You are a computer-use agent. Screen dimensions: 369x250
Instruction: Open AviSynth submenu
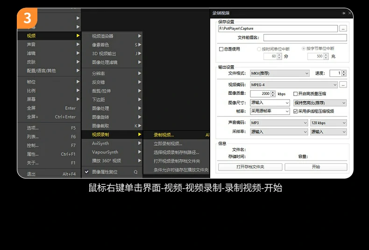click(112, 143)
